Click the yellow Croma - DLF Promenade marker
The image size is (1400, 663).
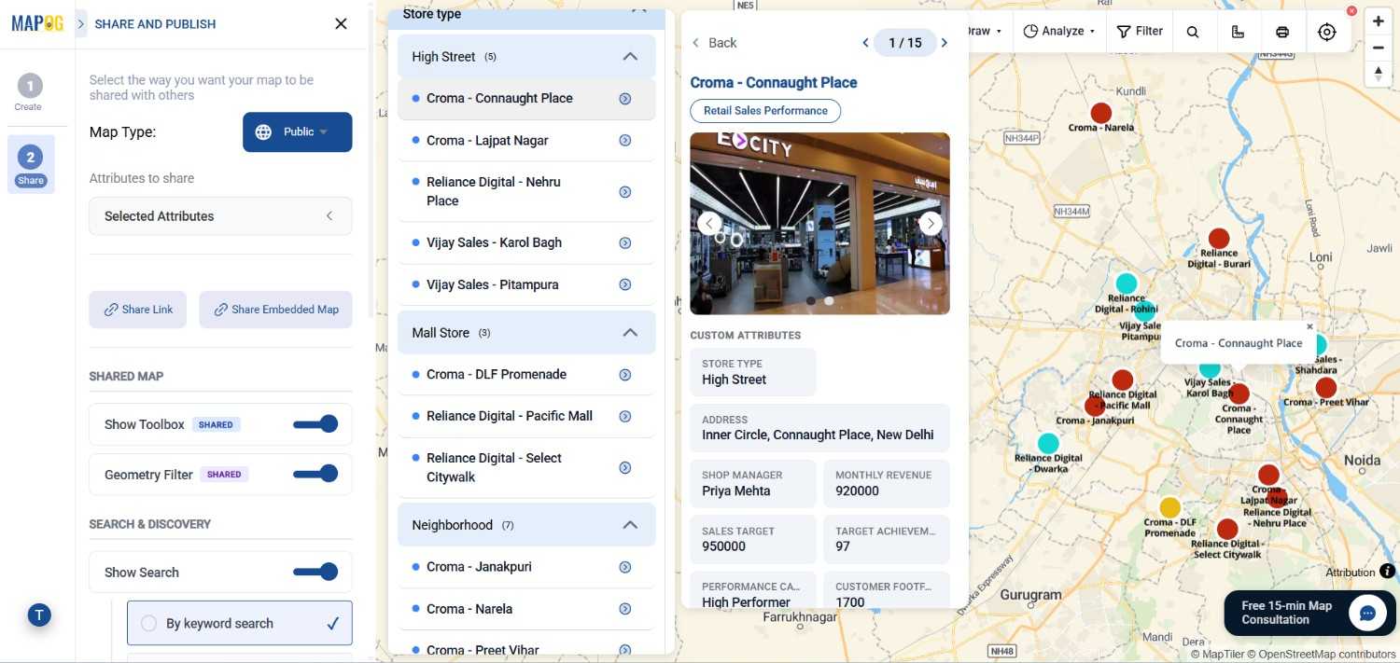tap(1169, 507)
